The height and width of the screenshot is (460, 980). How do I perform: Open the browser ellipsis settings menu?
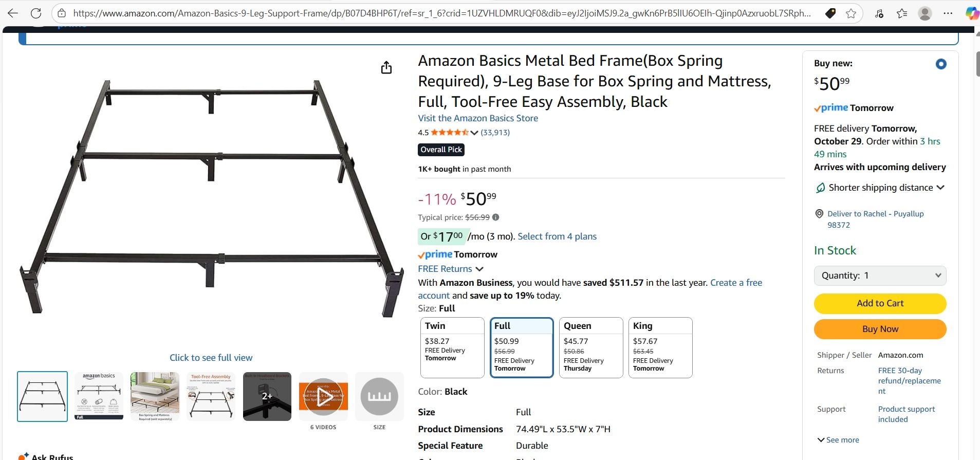point(948,13)
